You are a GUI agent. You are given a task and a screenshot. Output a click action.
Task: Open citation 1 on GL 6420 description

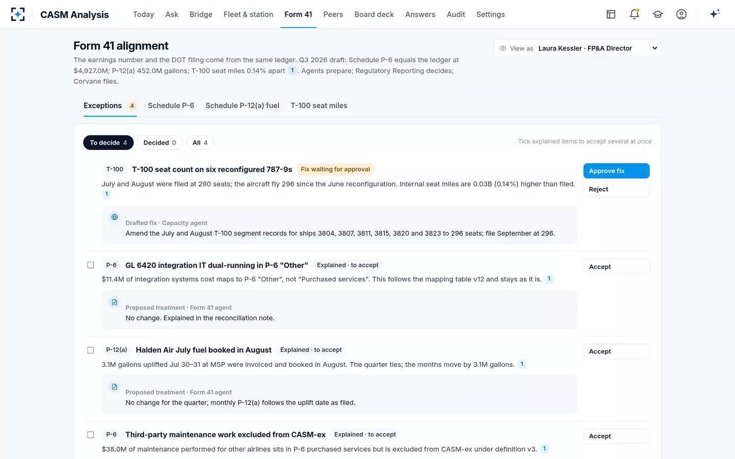coord(549,279)
